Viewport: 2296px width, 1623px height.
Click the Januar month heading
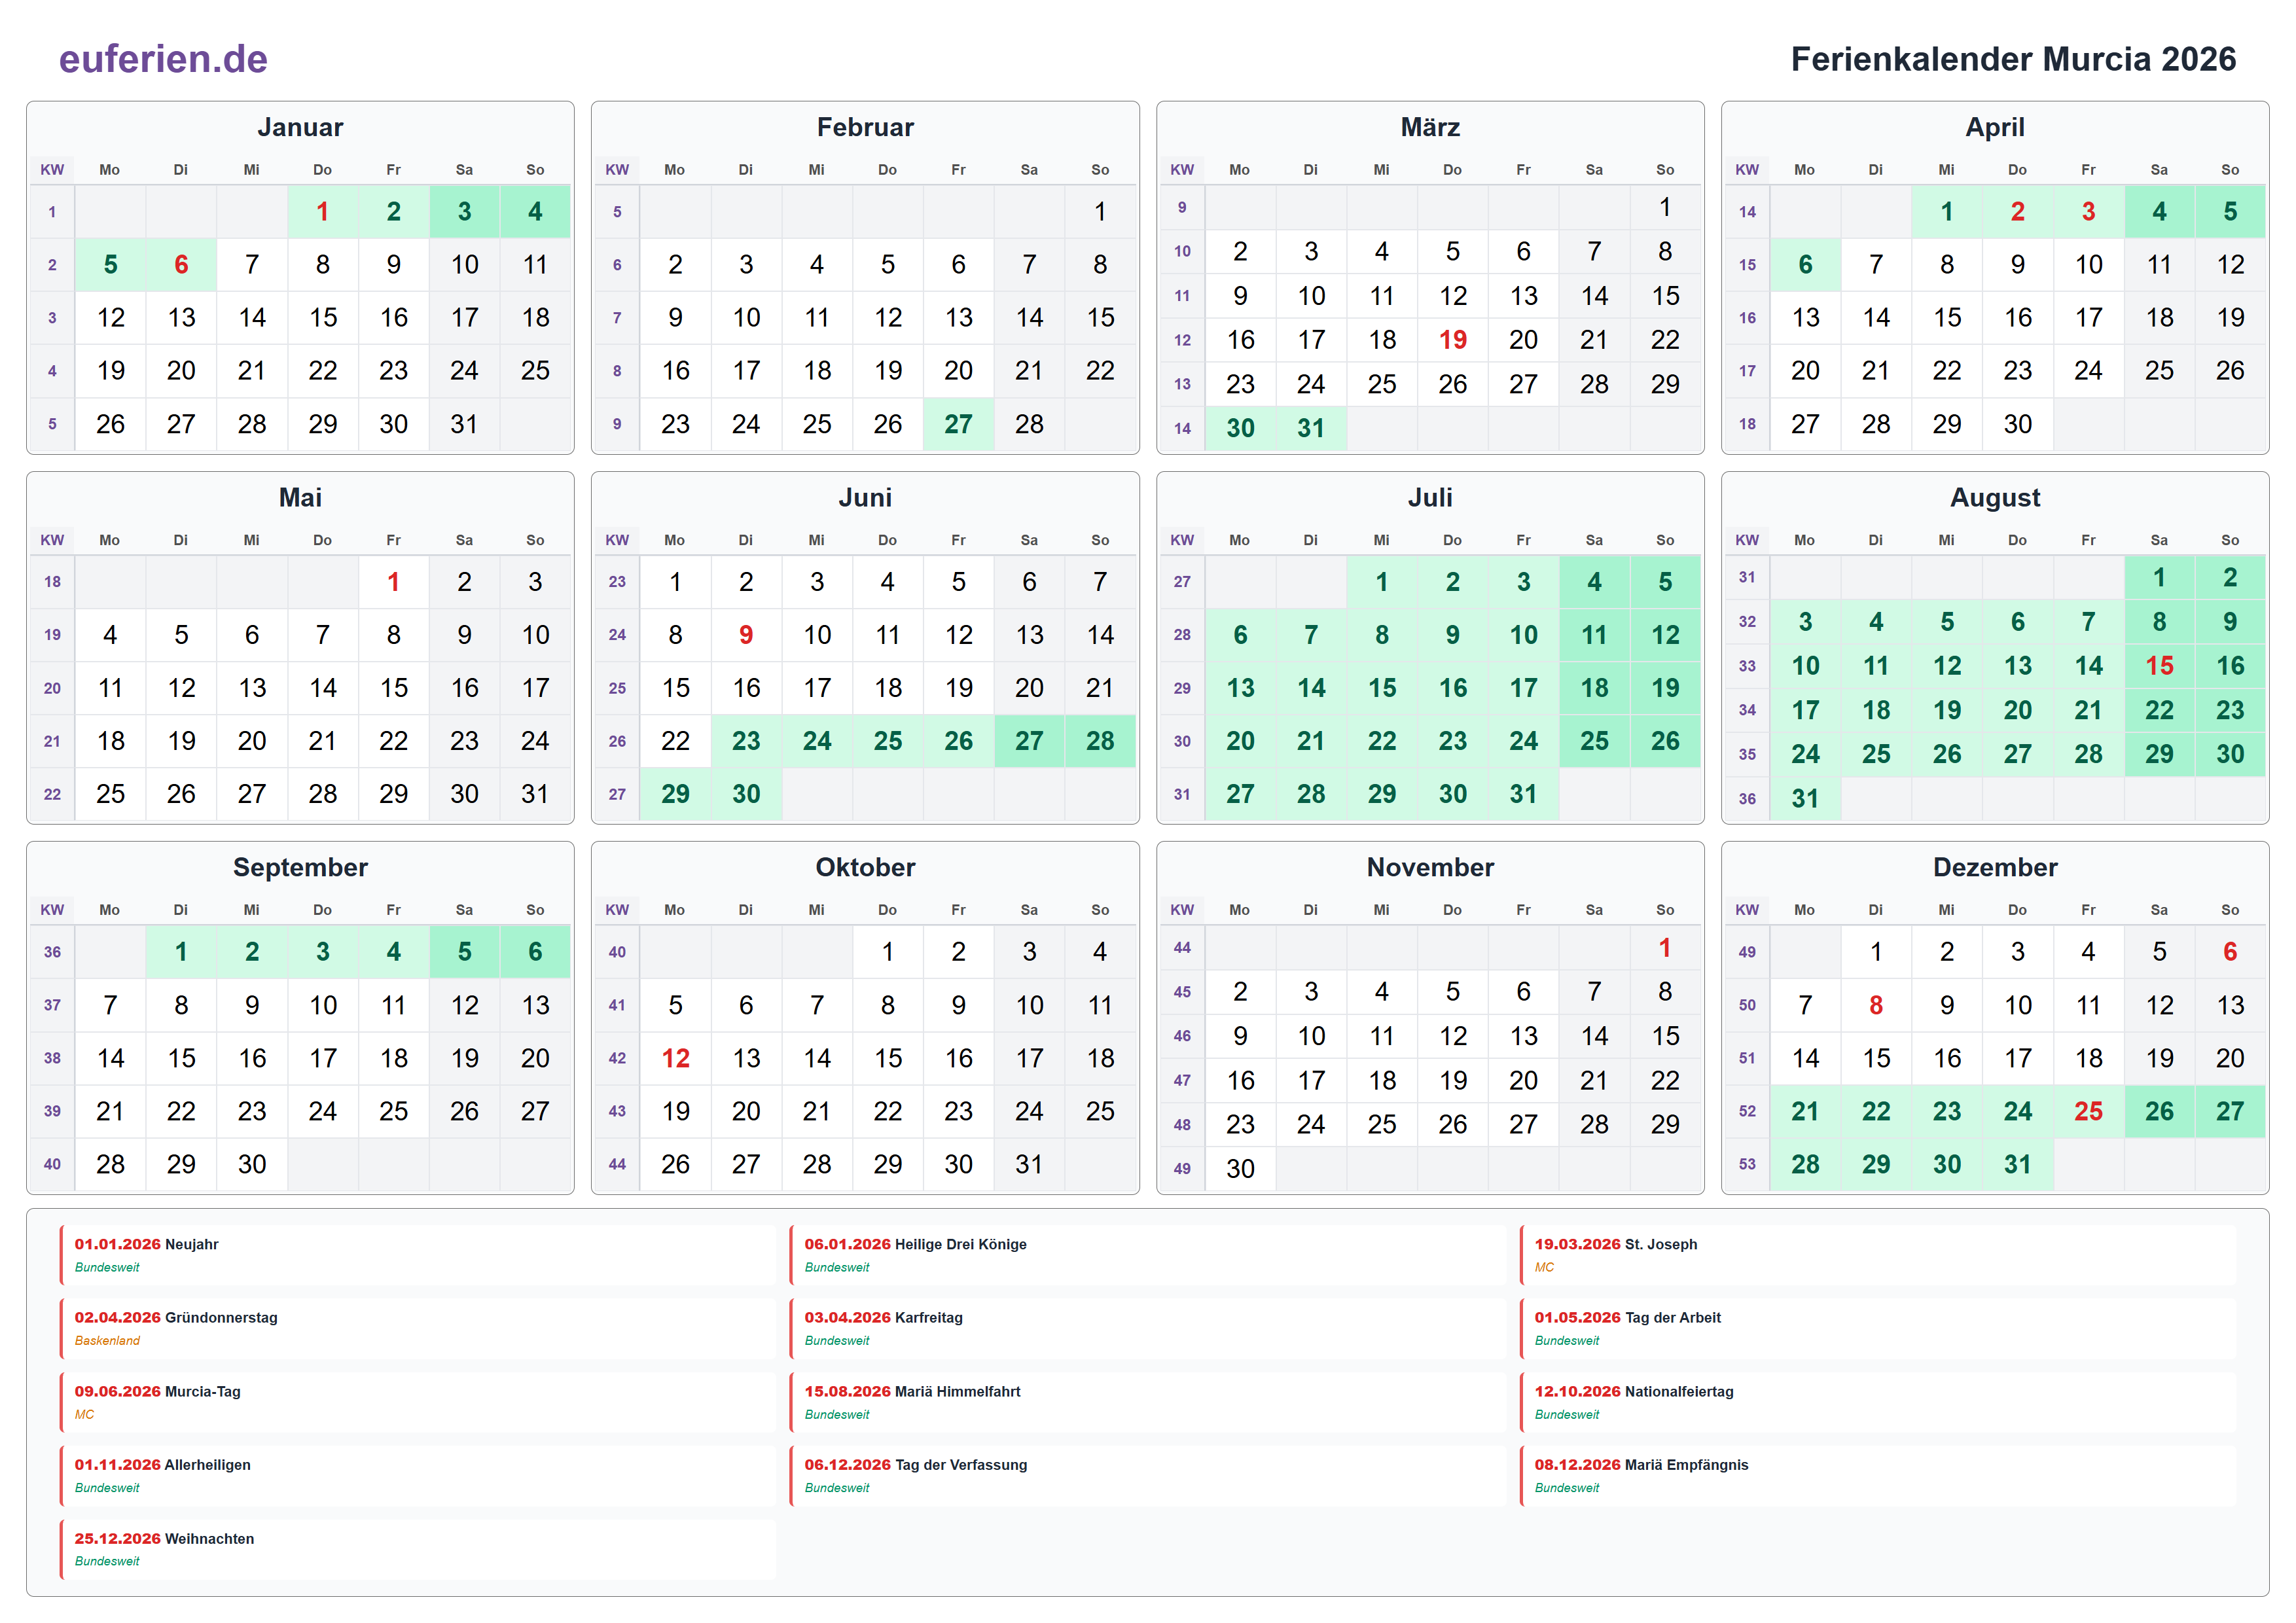(300, 127)
